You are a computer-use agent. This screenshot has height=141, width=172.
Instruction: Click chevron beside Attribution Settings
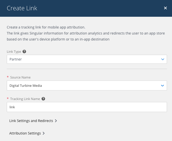tap(44, 133)
